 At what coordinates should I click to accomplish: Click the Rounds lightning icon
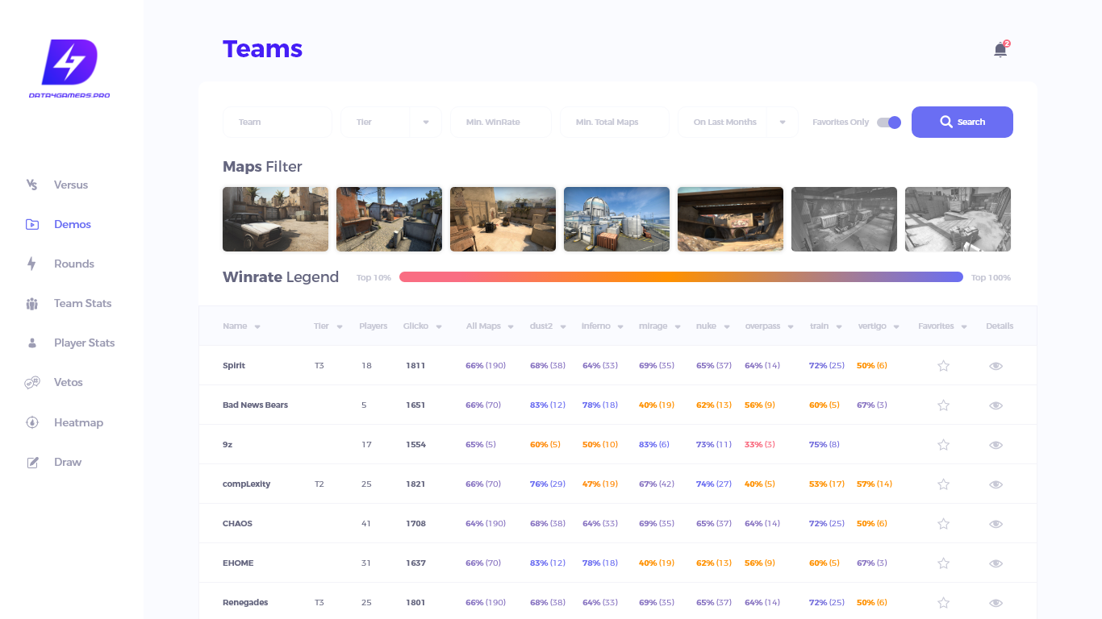pyautogui.click(x=32, y=264)
